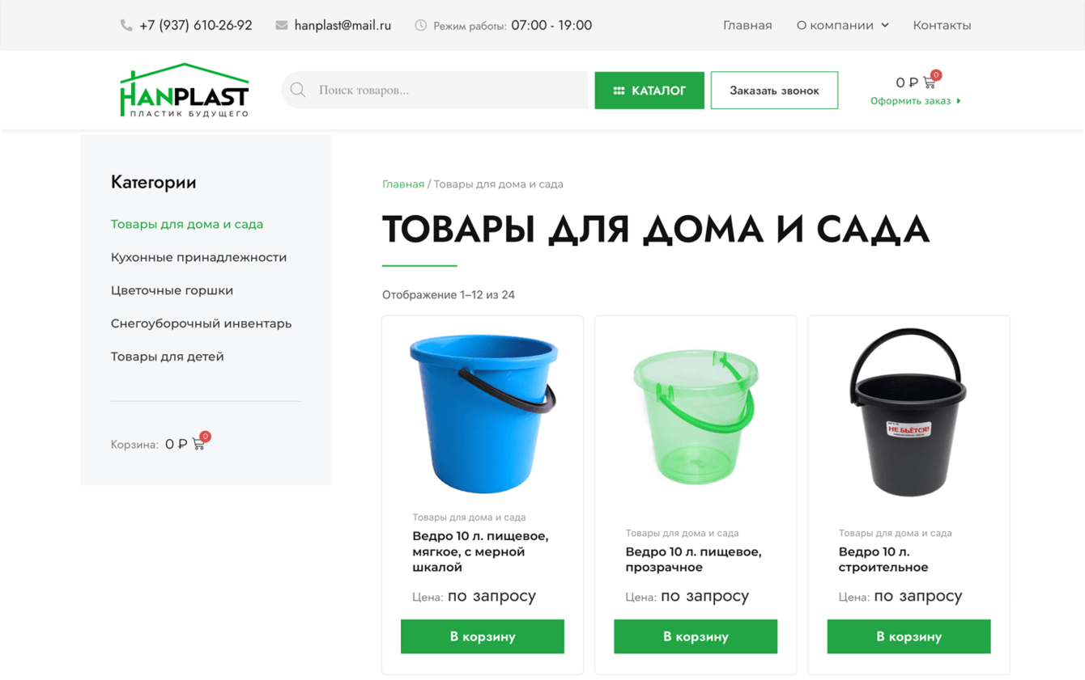Select Кухонные принадлежности category
The image size is (1085, 680).
(198, 257)
